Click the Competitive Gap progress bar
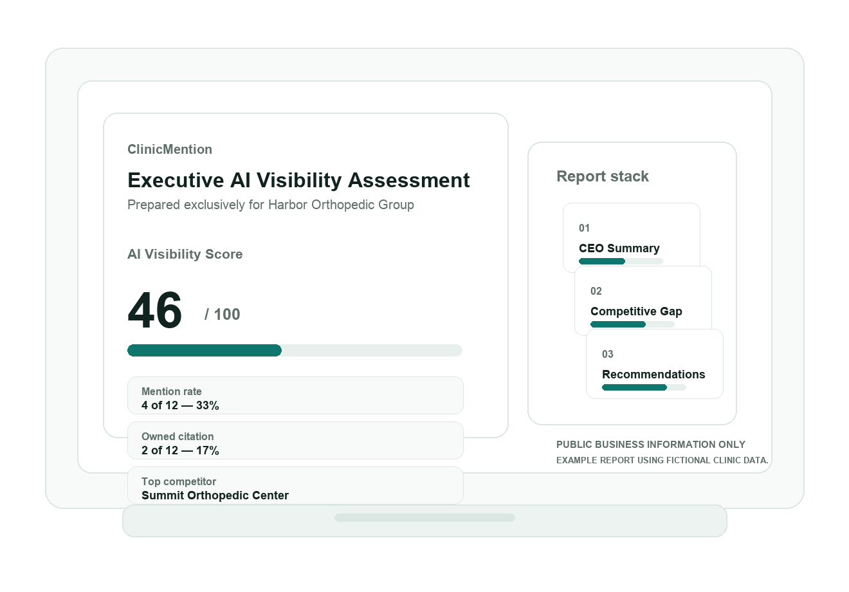Screen dimensions: 849x592 coord(632,324)
